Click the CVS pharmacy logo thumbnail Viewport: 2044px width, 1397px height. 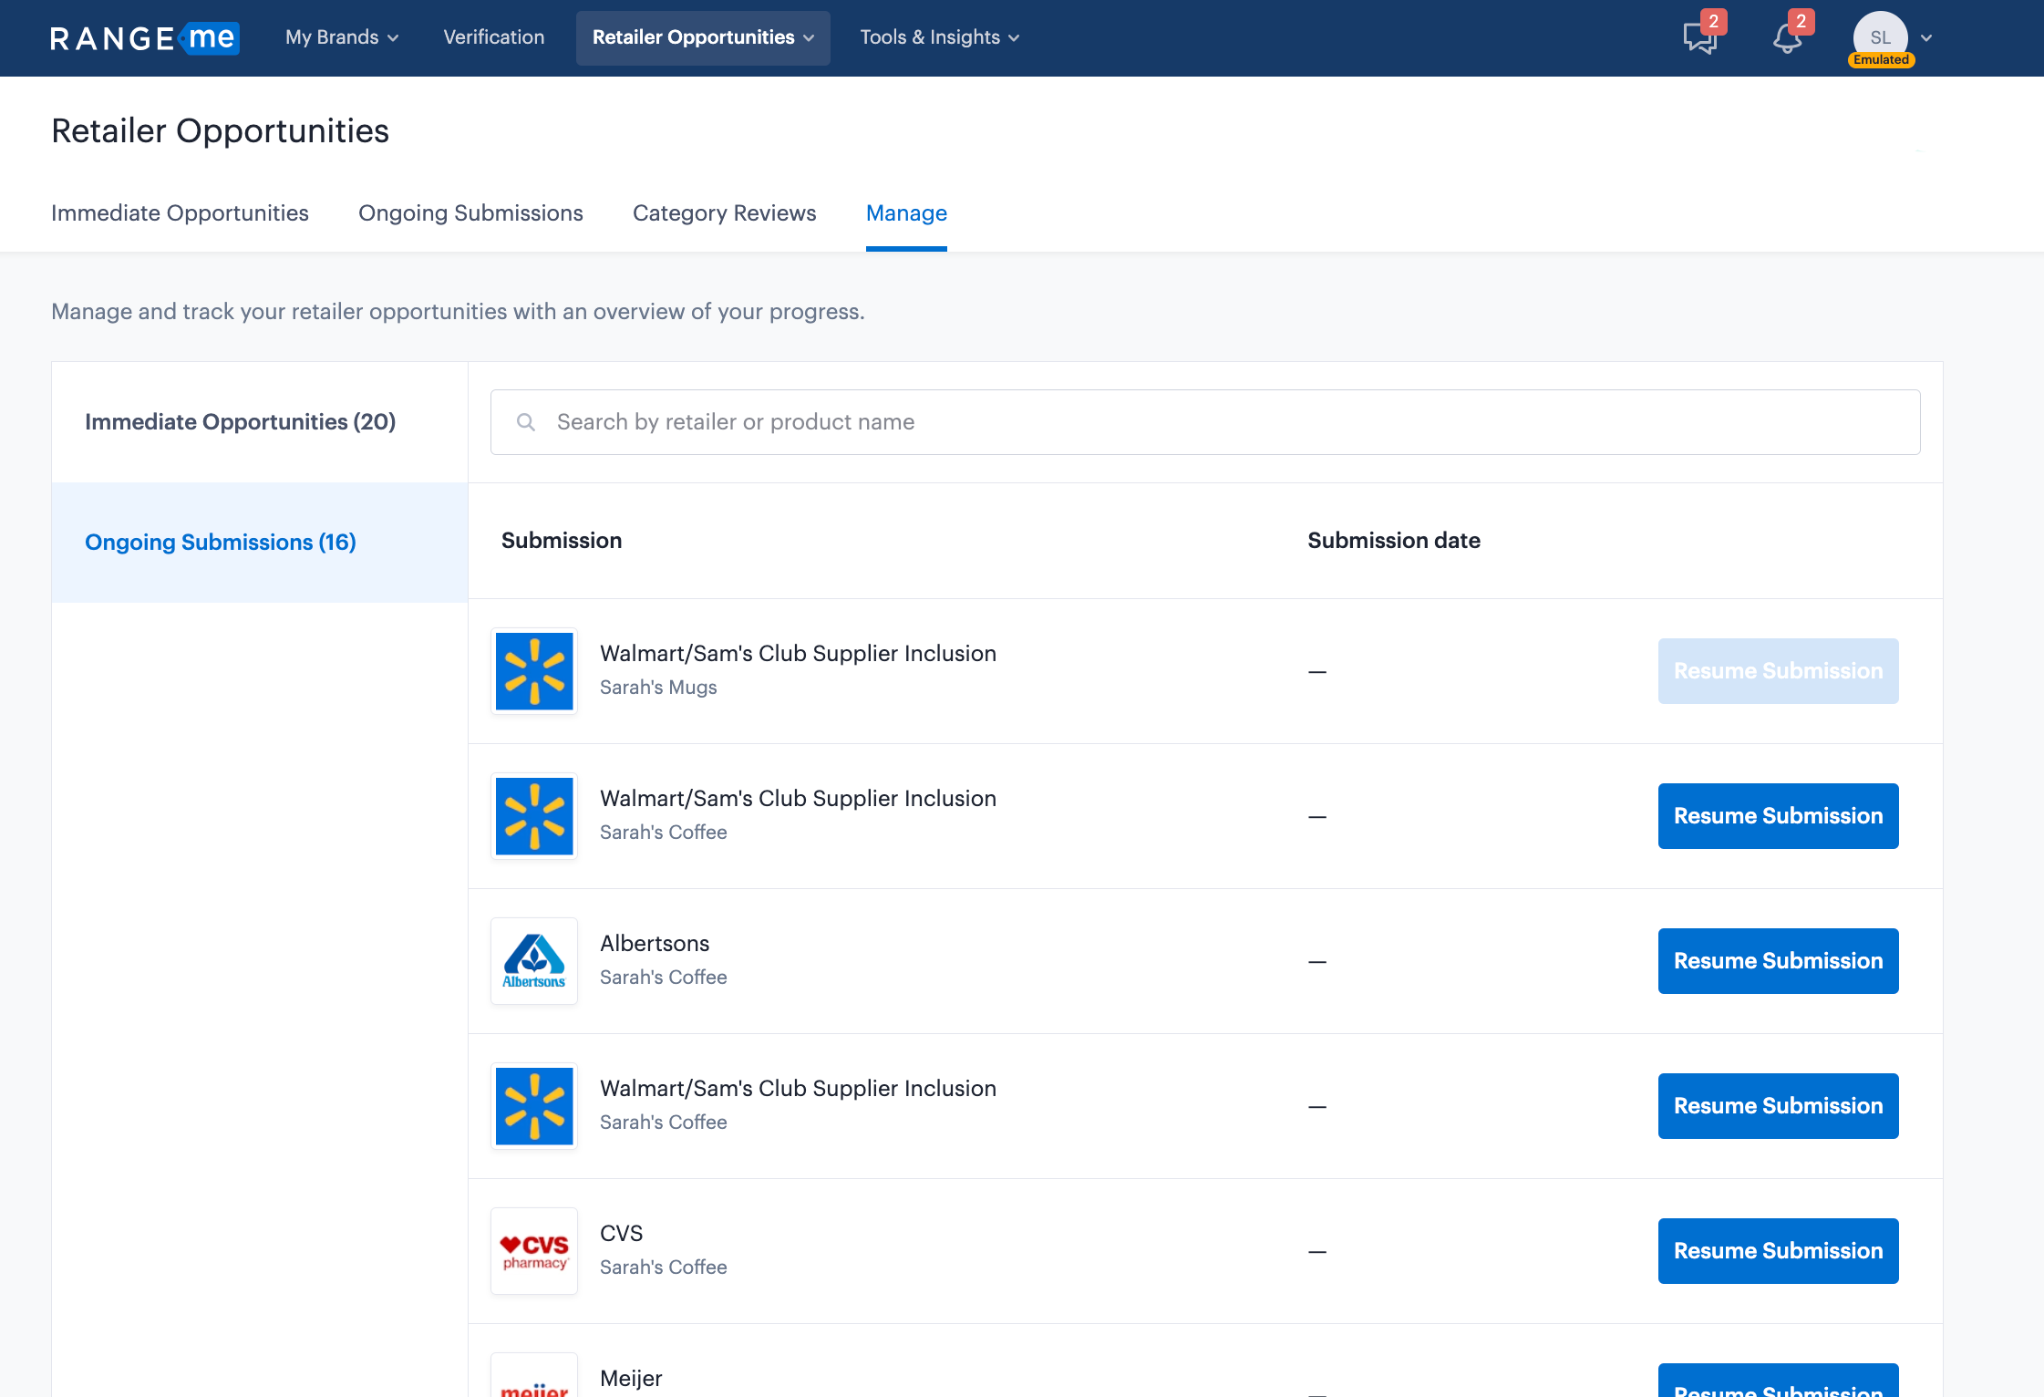(534, 1251)
